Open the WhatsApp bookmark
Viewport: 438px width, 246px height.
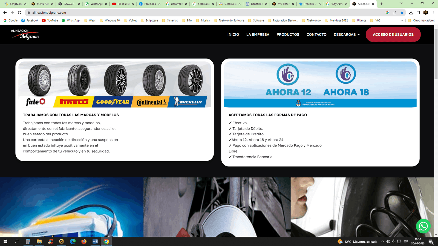[71, 20]
